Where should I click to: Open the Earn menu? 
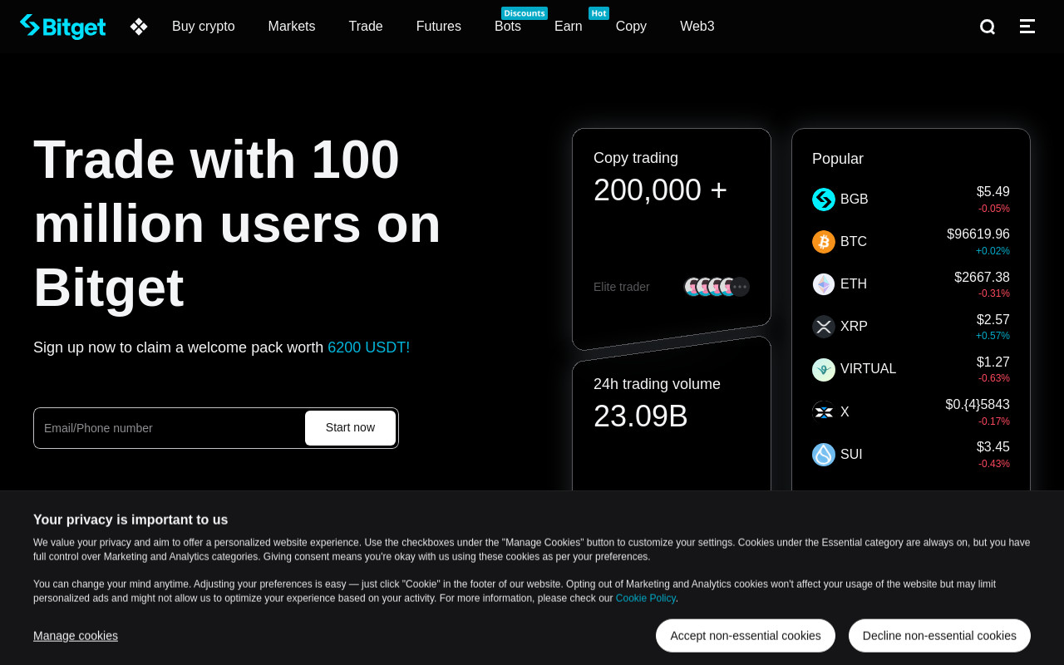pos(569,27)
